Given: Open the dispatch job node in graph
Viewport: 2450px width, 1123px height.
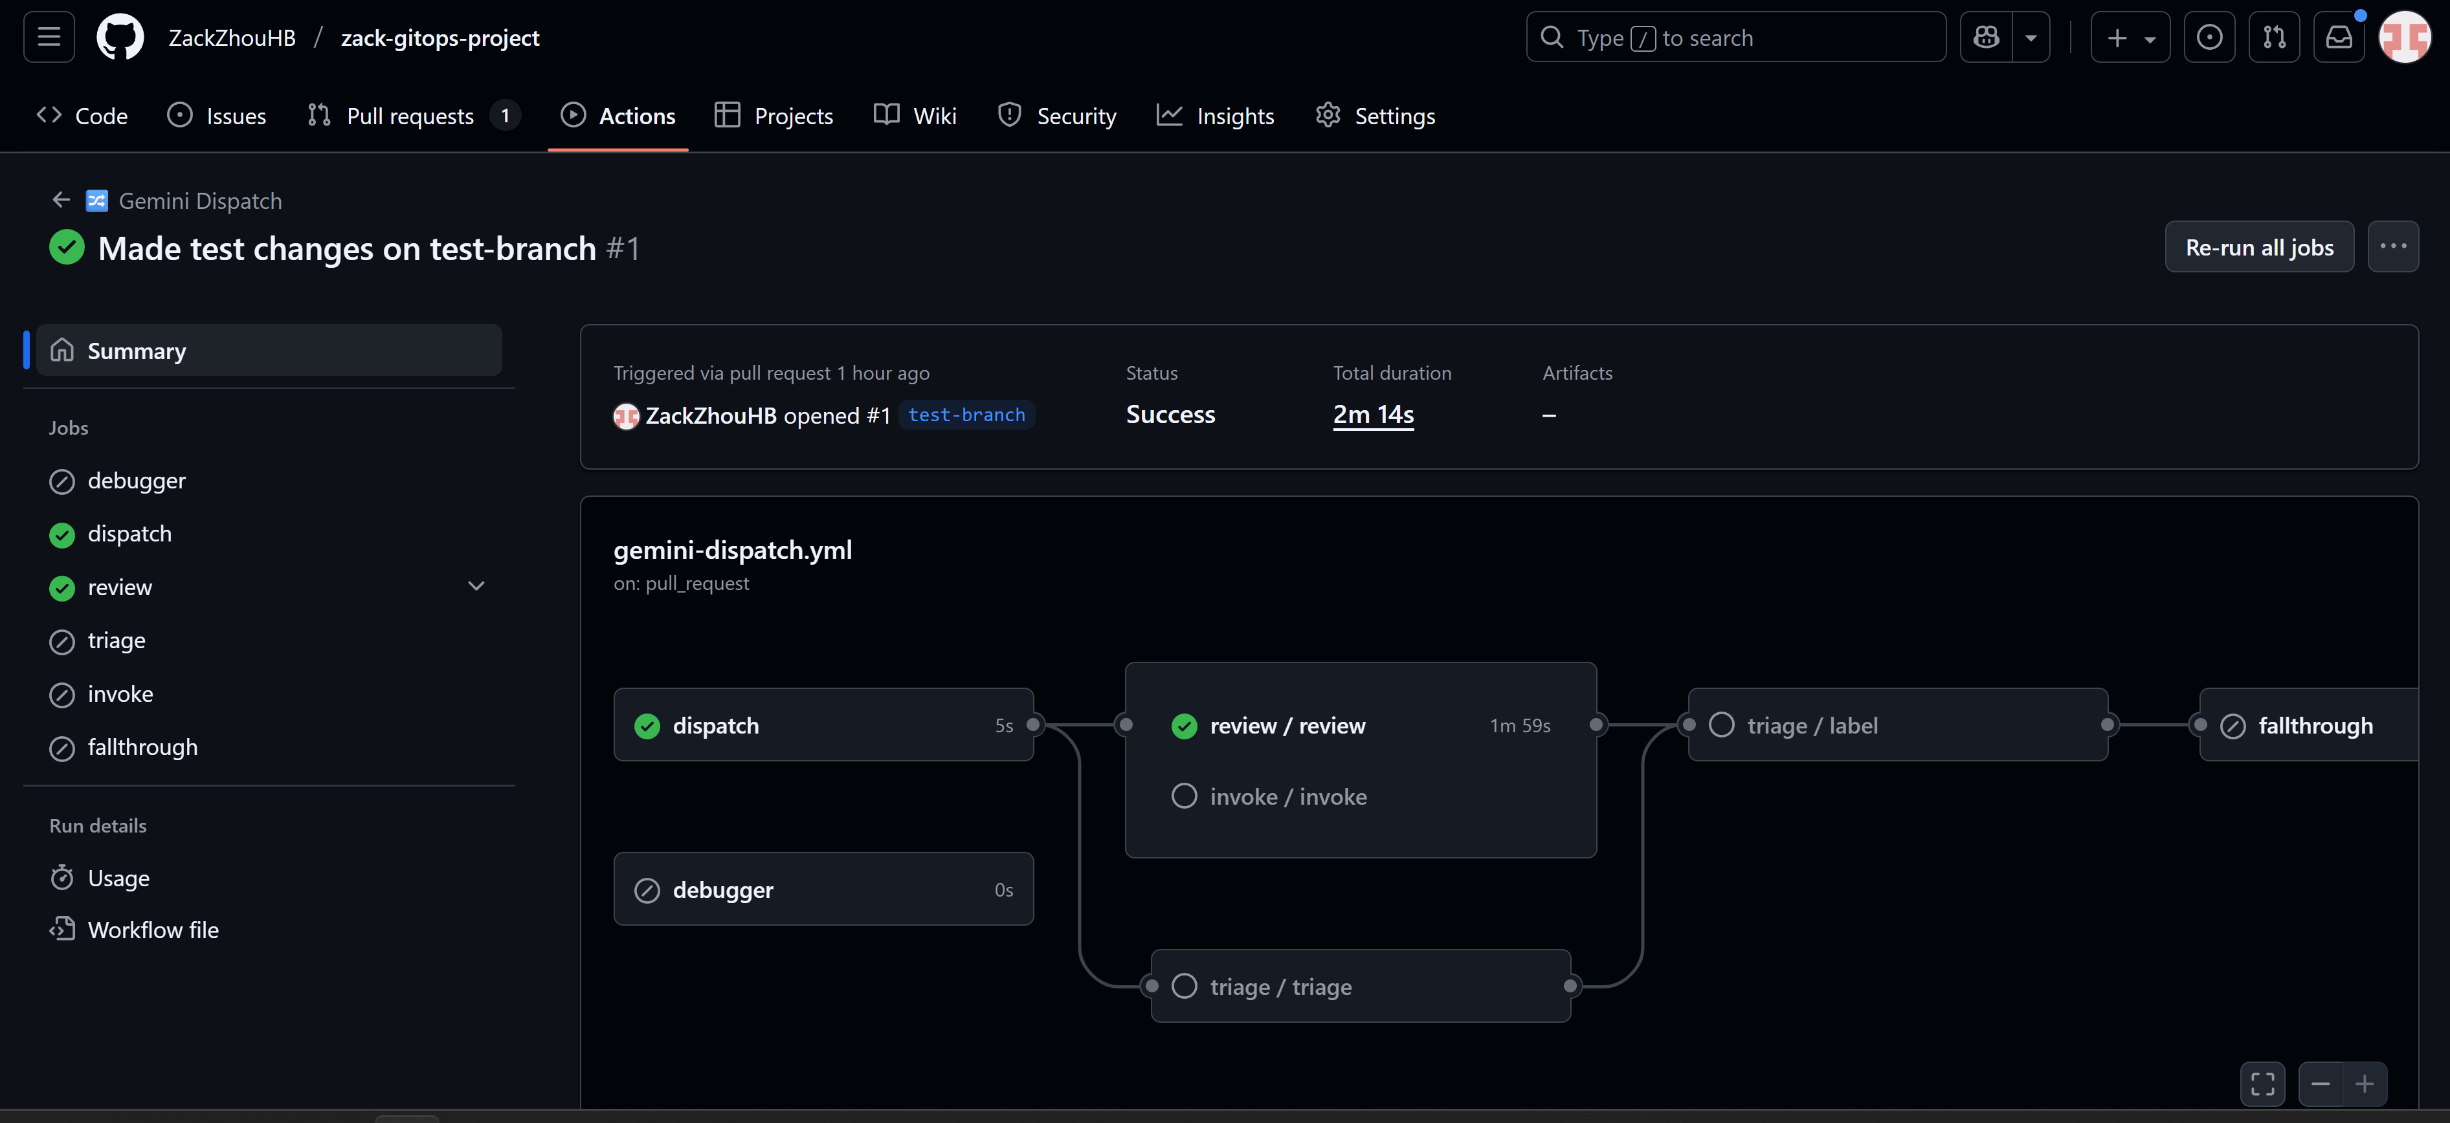Looking at the screenshot, I should click(823, 725).
